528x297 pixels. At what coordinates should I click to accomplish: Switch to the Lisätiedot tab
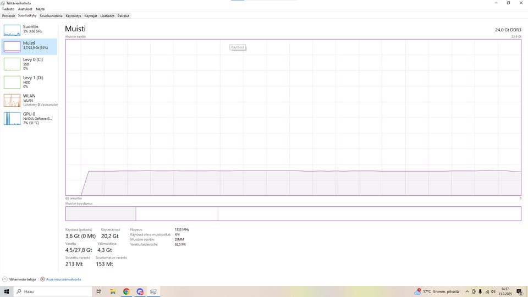pos(107,16)
